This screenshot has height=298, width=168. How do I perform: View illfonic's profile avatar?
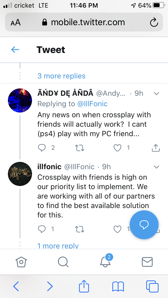click(x=20, y=174)
